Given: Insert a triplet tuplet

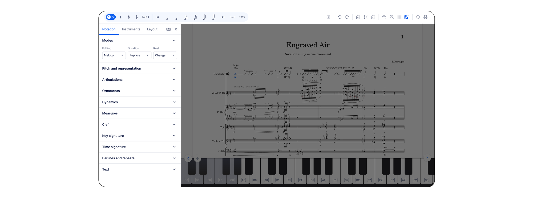Looking at the screenshot, I should [242, 17].
